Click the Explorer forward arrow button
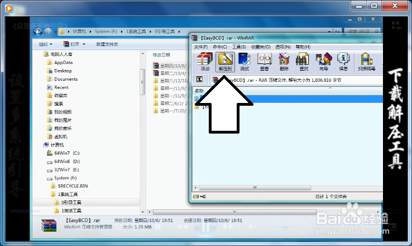 pyautogui.click(x=48, y=32)
